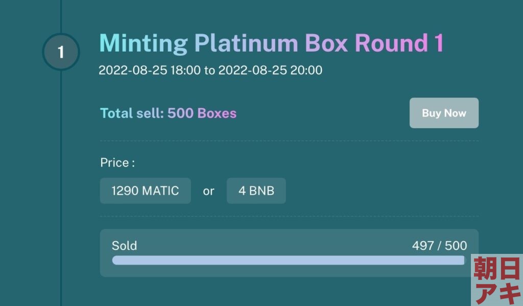
Task: Click the word 'or' between prices
Action: tap(208, 191)
